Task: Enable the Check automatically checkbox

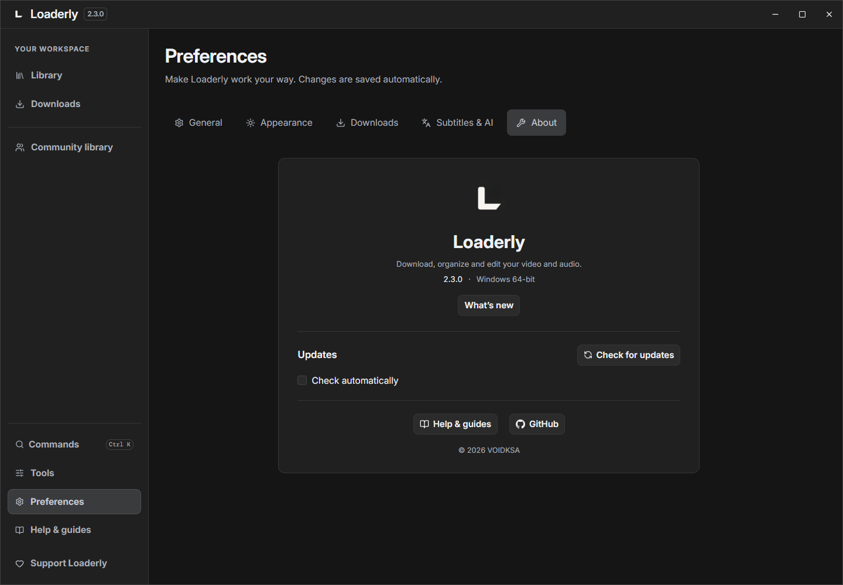Action: point(302,380)
